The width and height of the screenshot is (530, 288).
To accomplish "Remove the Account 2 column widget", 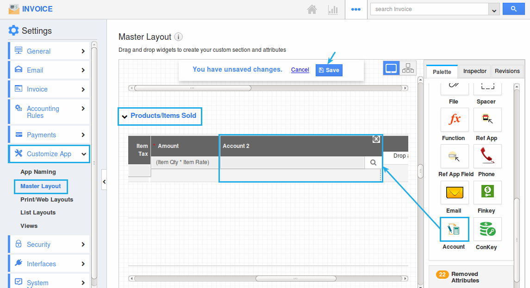I will click(x=377, y=139).
